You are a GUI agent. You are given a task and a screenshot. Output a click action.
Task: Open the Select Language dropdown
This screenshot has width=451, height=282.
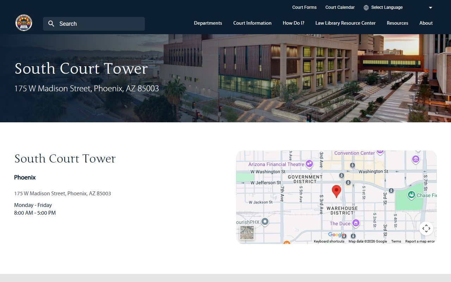tap(398, 7)
